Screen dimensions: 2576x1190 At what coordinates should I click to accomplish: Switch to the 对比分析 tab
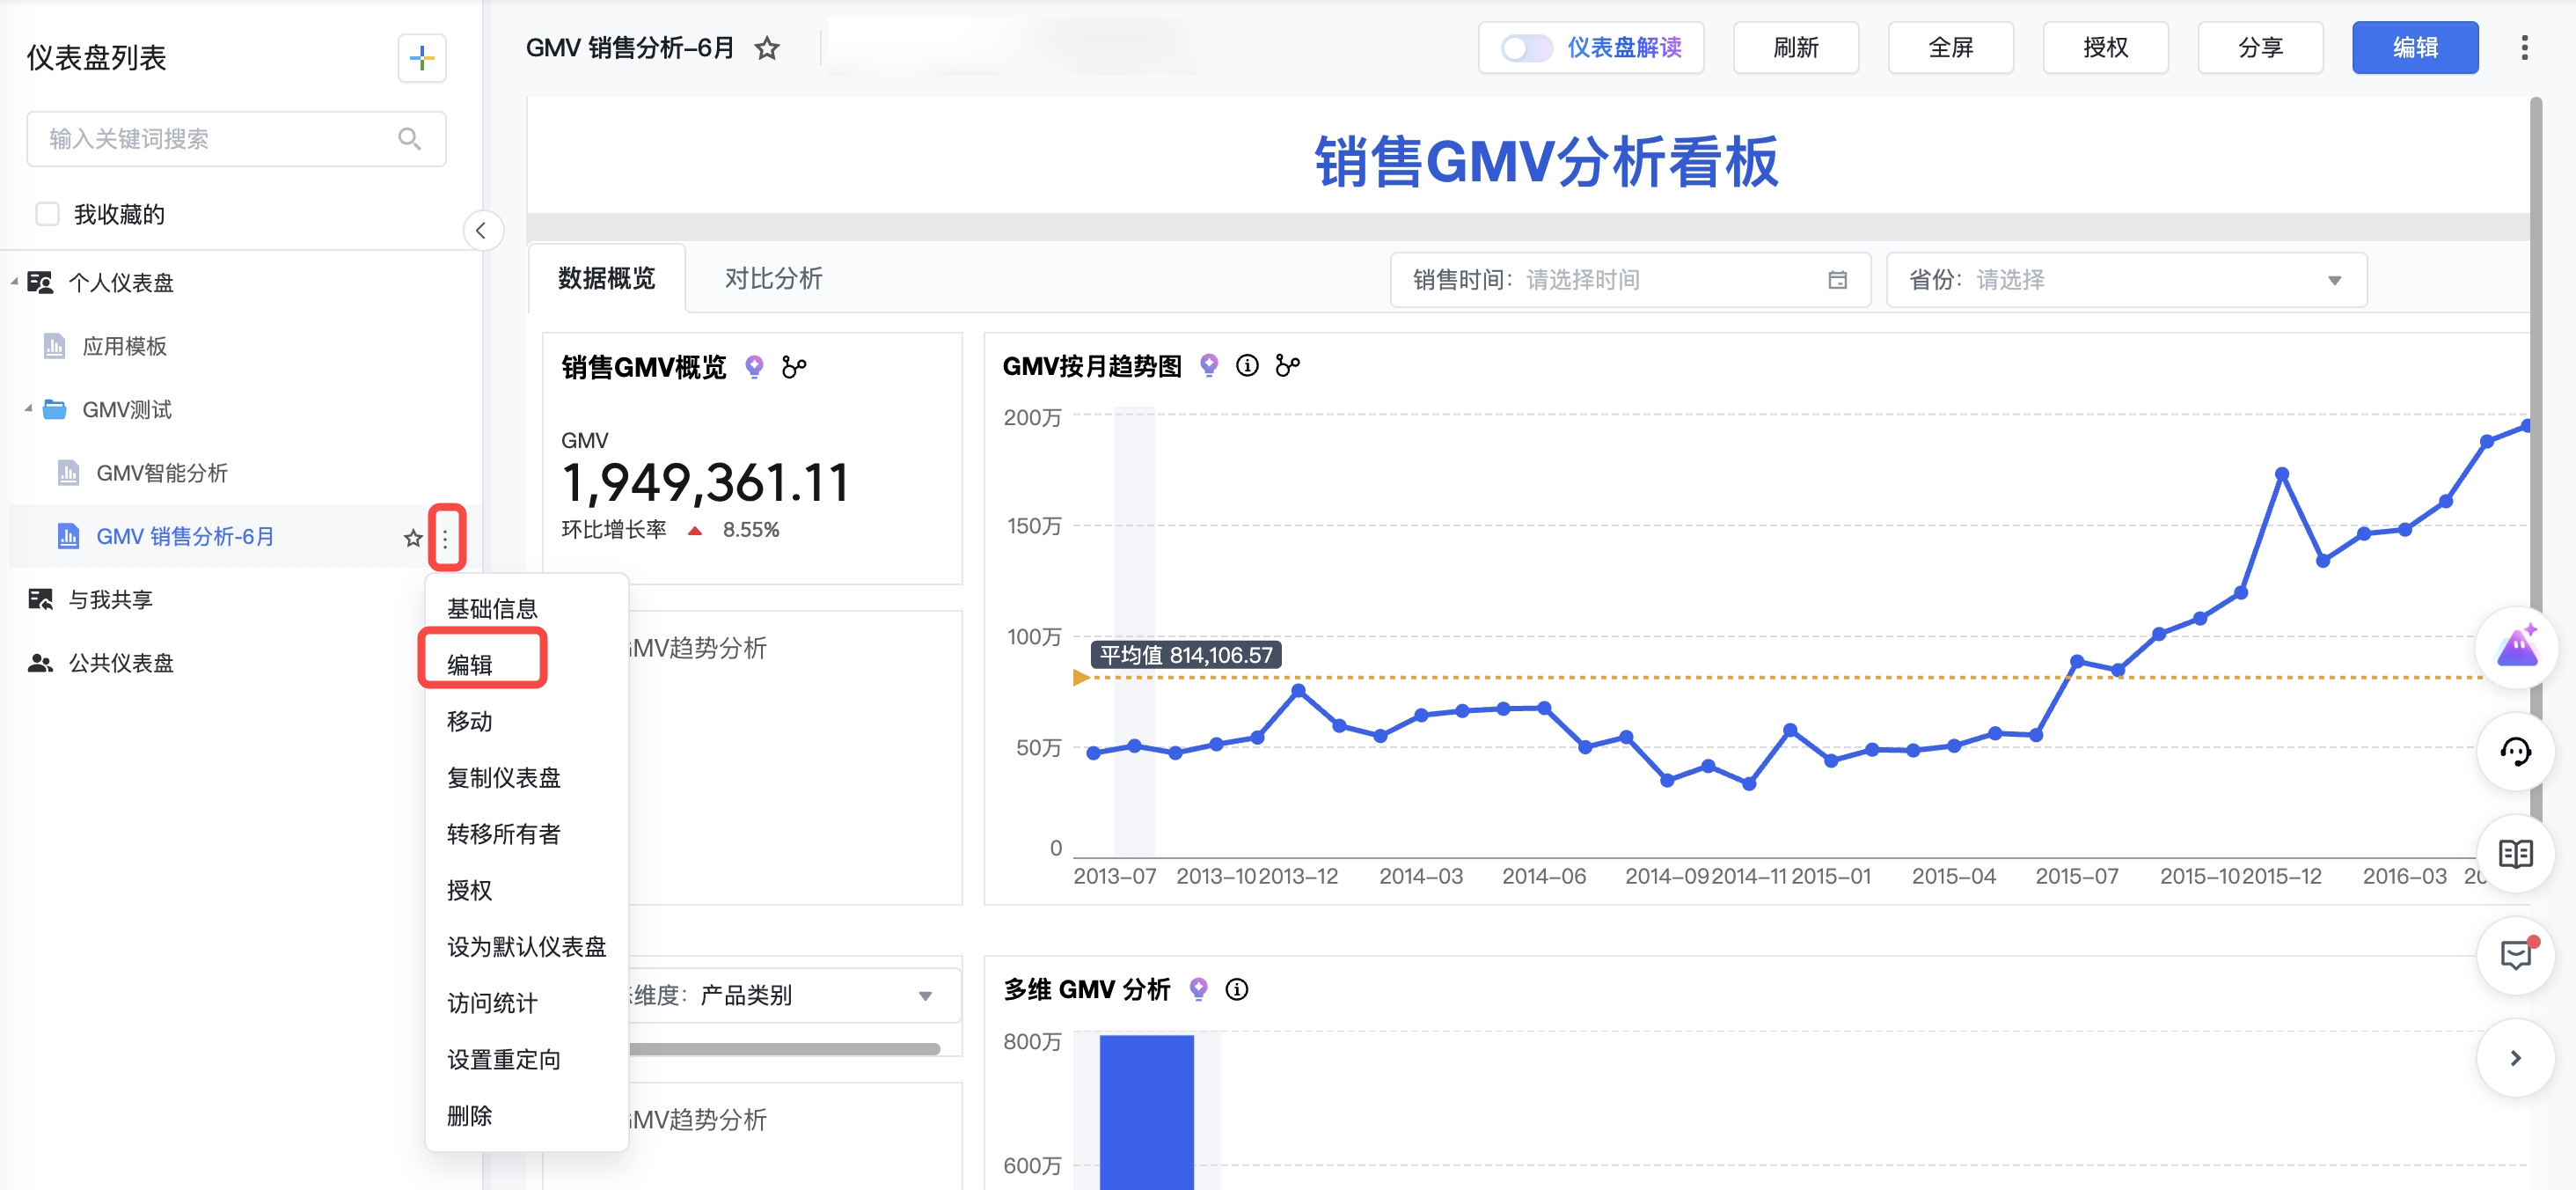pos(773,278)
